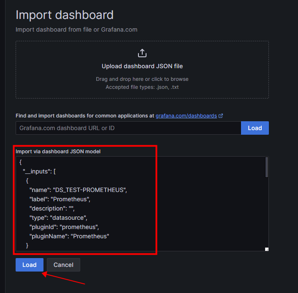Click the "type": "datasource" line
The width and height of the screenshot is (298, 293).
point(58,218)
